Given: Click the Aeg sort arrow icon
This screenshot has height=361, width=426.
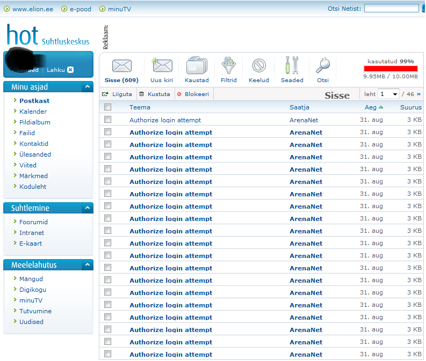Looking at the screenshot, I should 381,107.
